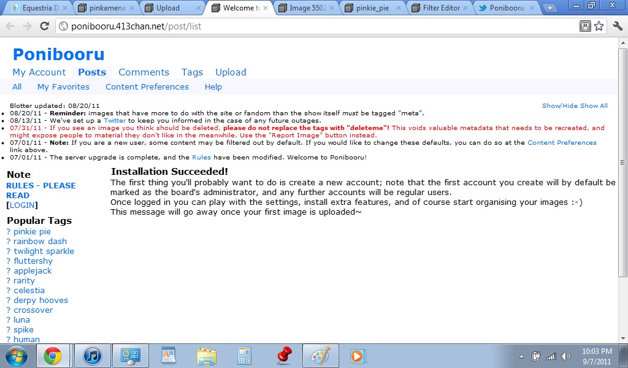Screen dimensions: 628x368
Task: Reload the current page
Action: [44, 26]
